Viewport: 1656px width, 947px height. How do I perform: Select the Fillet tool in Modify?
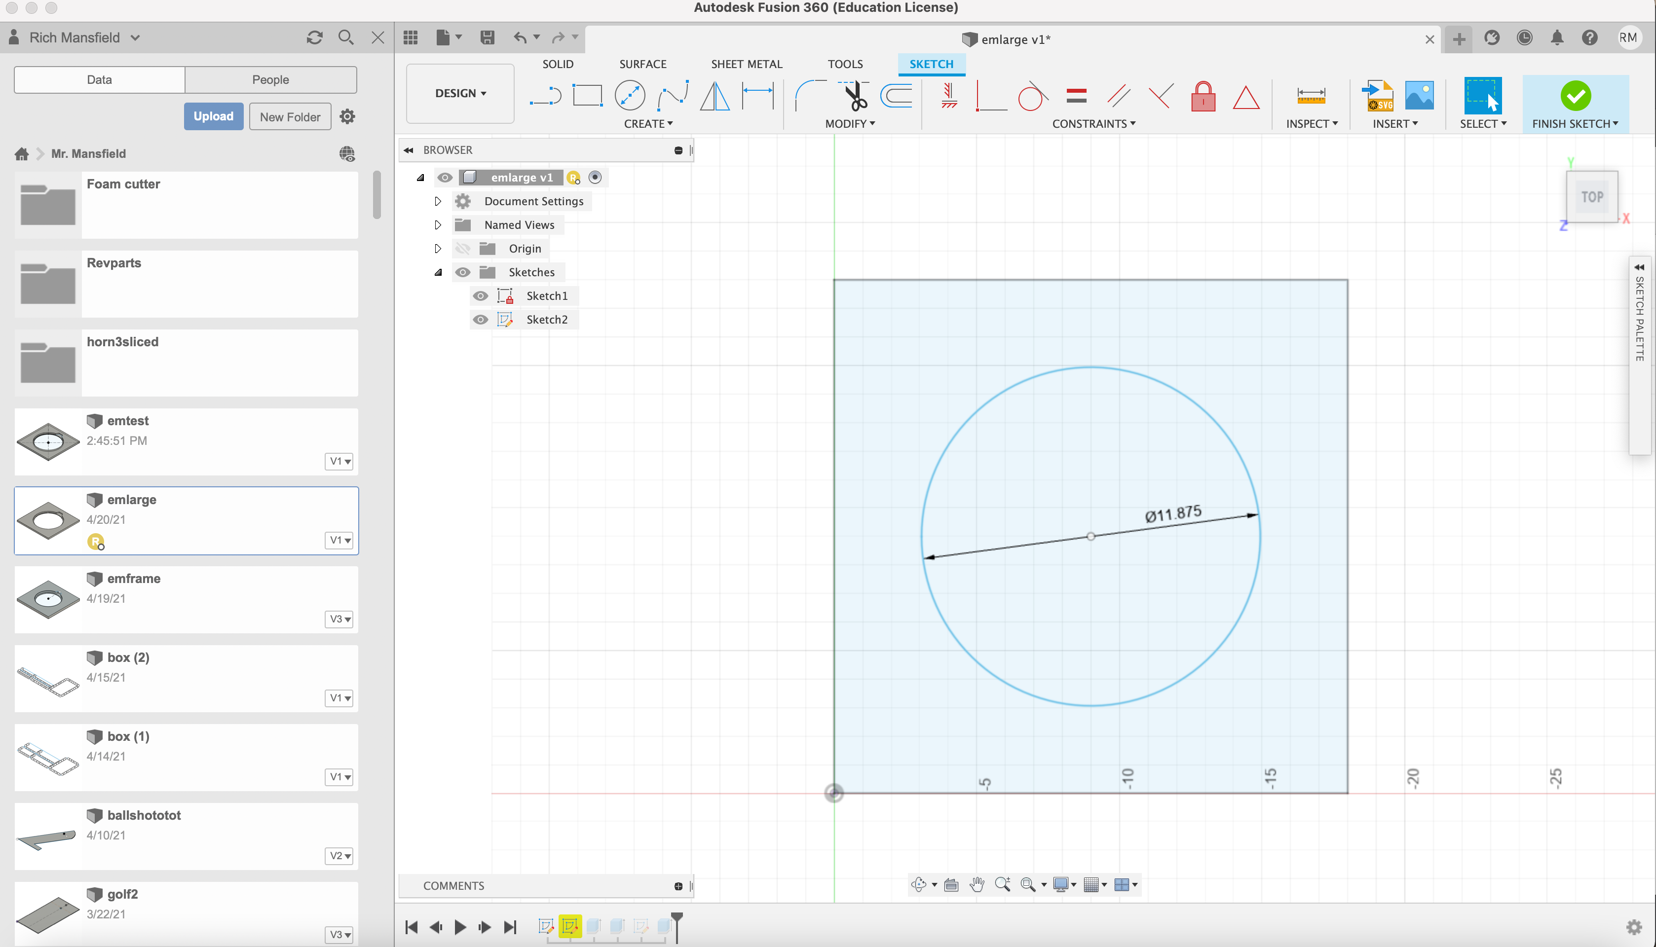pos(810,96)
